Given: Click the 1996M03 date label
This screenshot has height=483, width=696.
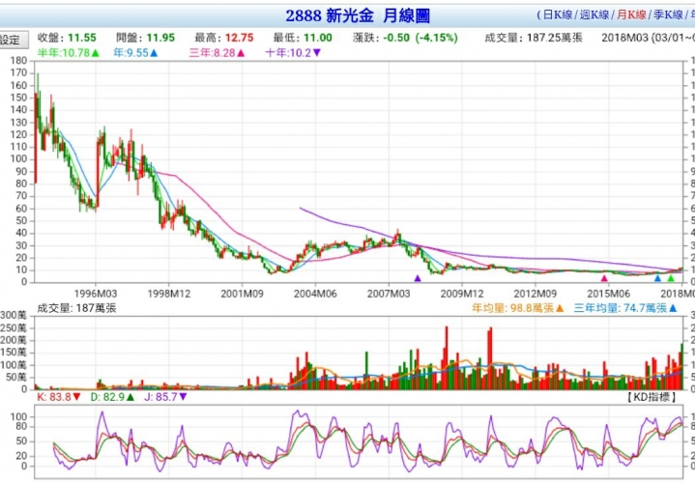Looking at the screenshot, I should (96, 294).
